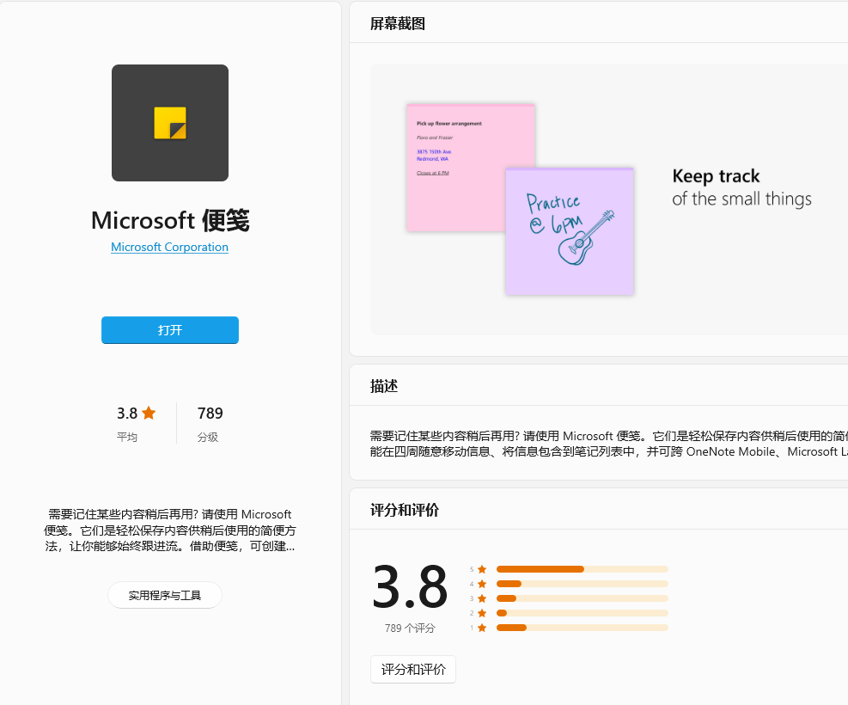This screenshot has height=705, width=848.
Task: Click the star icon in the 5-star row
Action: click(482, 569)
